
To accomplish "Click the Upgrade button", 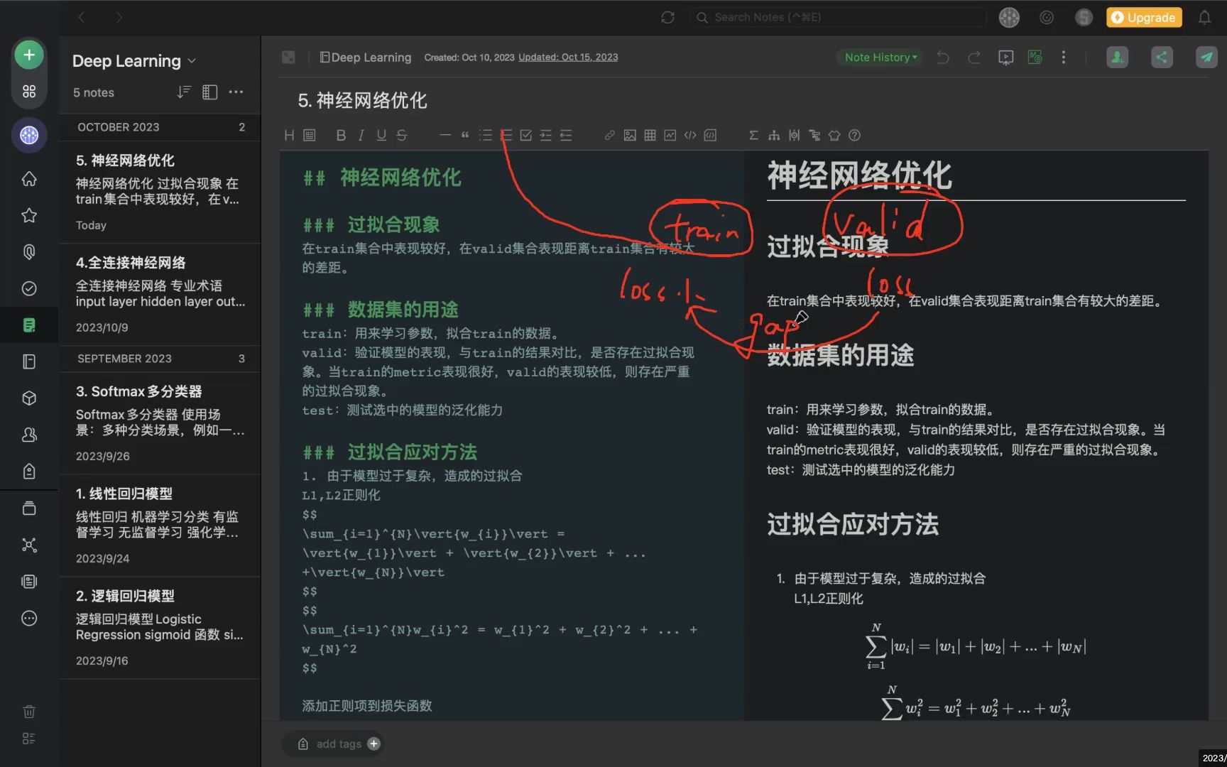I will click(x=1143, y=17).
